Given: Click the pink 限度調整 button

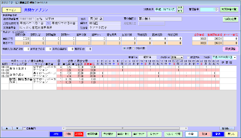Looking at the screenshot, I should [230, 49].
